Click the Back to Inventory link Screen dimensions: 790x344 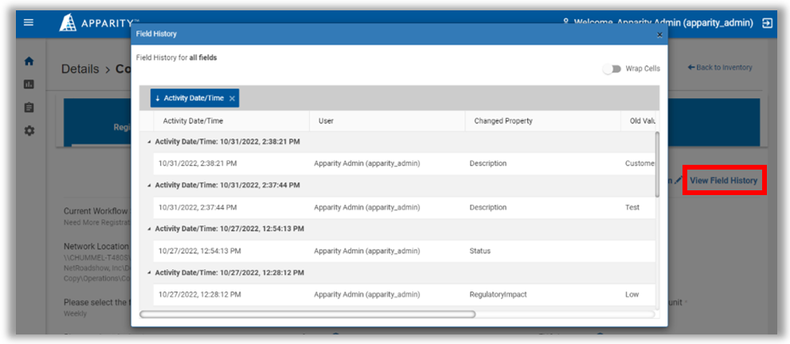coord(720,68)
